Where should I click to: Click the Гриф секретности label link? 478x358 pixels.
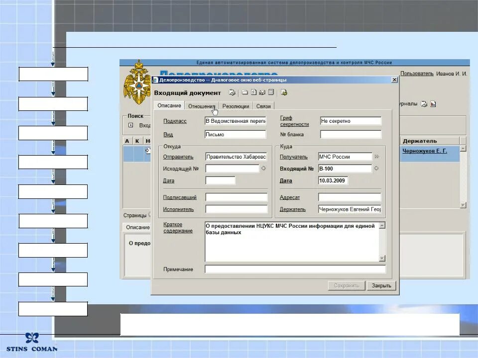(x=294, y=121)
